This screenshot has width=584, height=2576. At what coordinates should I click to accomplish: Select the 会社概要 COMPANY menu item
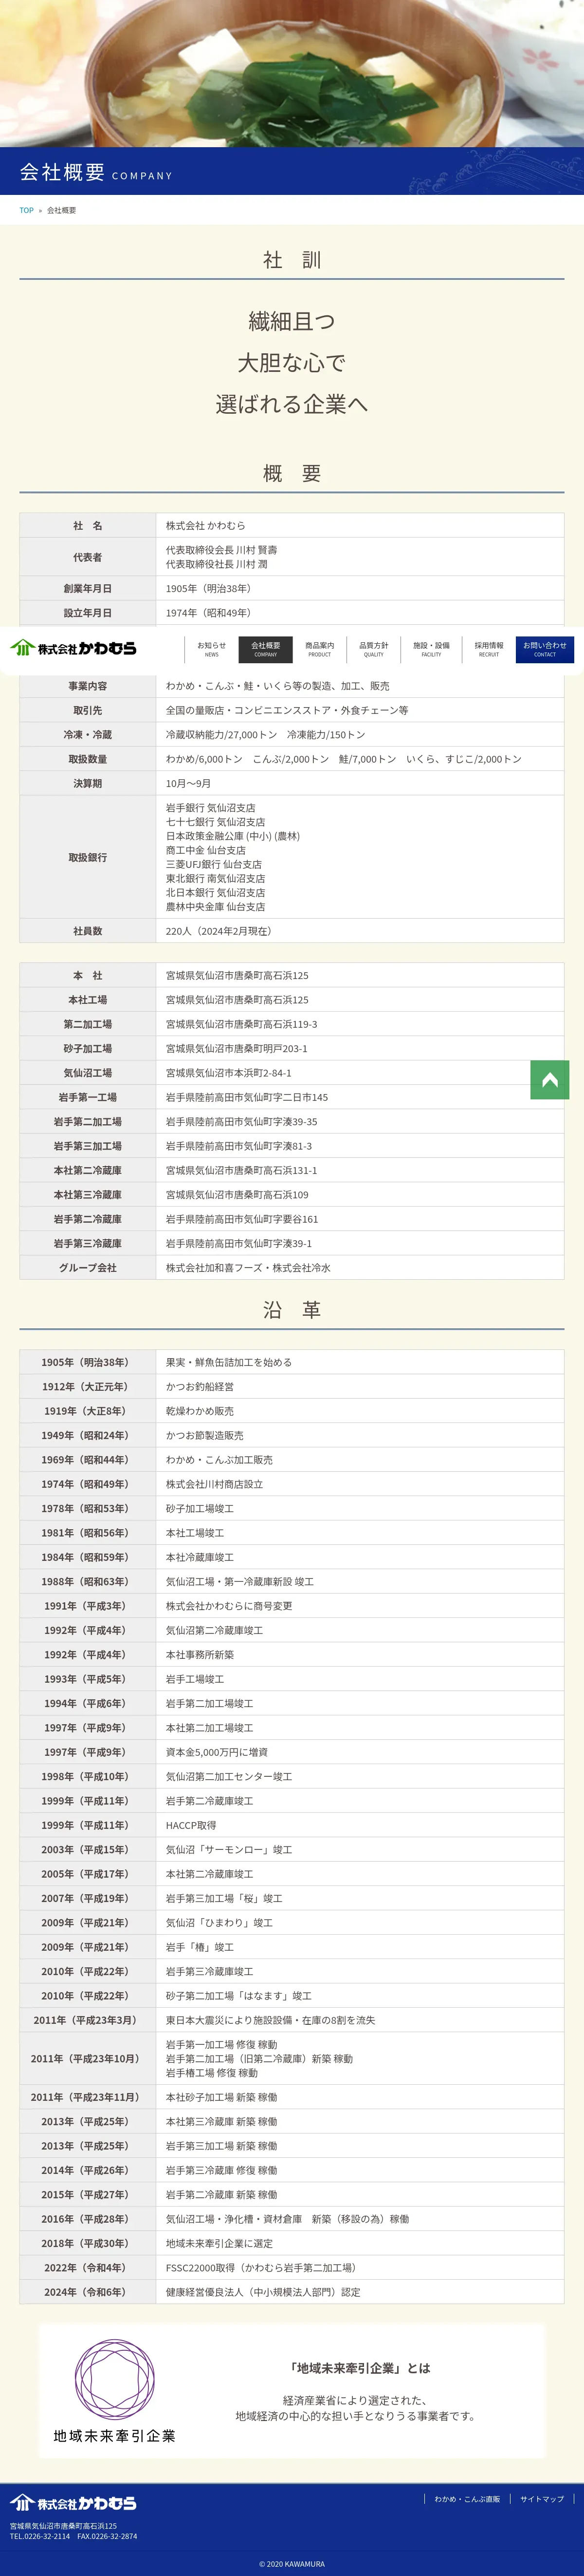pyautogui.click(x=266, y=649)
